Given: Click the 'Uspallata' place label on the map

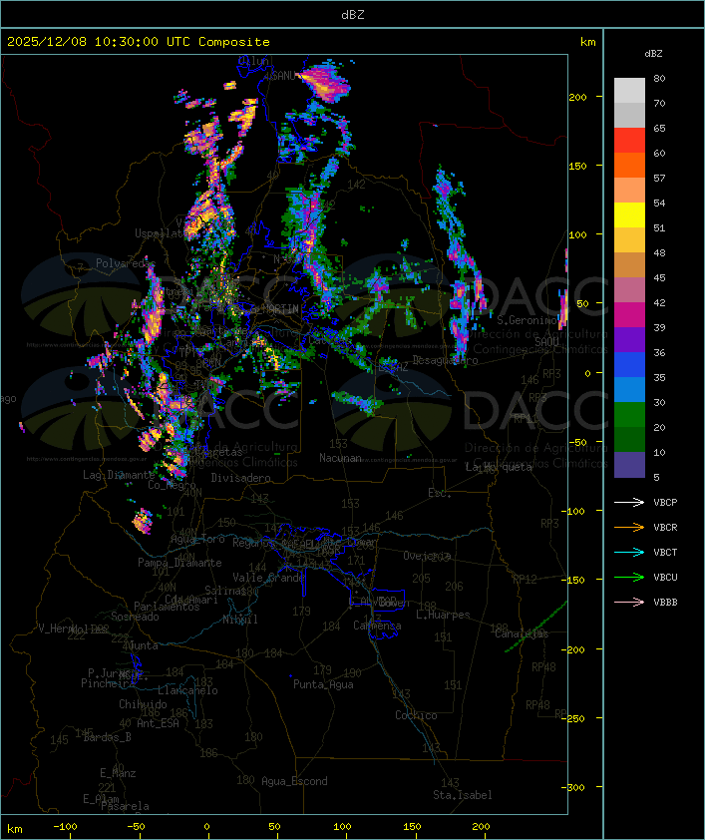Looking at the screenshot, I should 161,233.
